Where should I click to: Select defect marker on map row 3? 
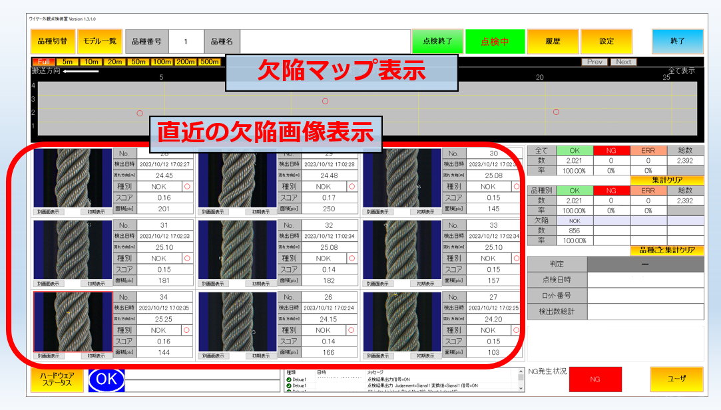tap(325, 101)
